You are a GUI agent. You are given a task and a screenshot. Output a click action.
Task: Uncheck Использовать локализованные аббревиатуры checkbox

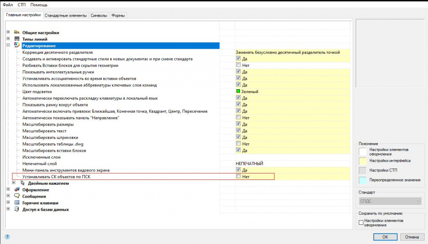pos(238,84)
